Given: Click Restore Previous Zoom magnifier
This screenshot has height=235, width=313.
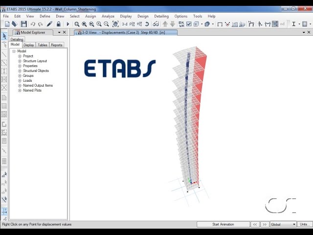Looking at the screenshot, I should (x=91, y=24).
